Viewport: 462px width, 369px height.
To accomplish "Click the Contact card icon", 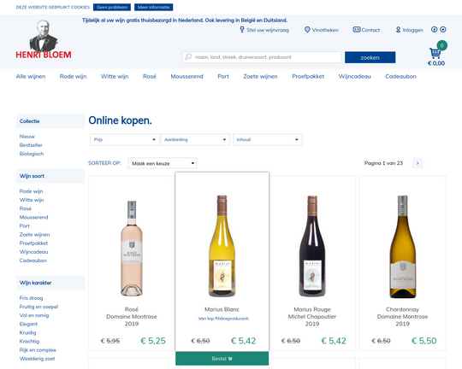I will coord(357,29).
